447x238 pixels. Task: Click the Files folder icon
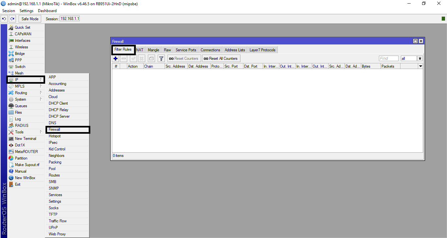11,112
